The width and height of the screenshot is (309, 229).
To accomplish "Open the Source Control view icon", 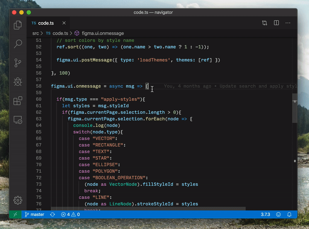I will [x=18, y=63].
